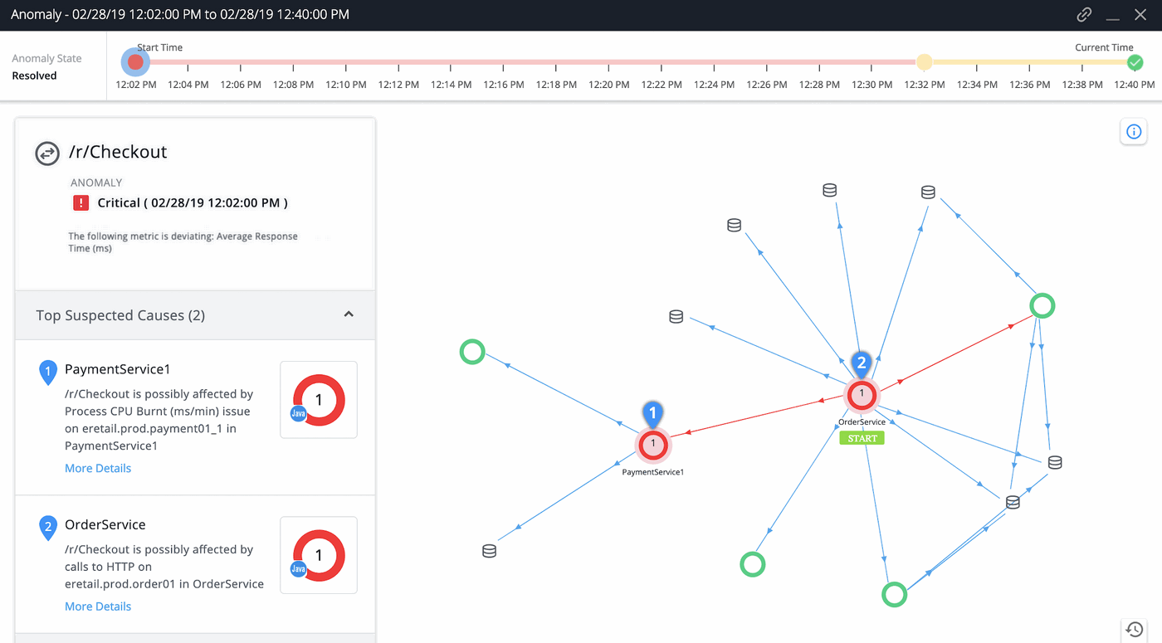
Task: Click the /r/Checkout heading
Action: coord(118,152)
